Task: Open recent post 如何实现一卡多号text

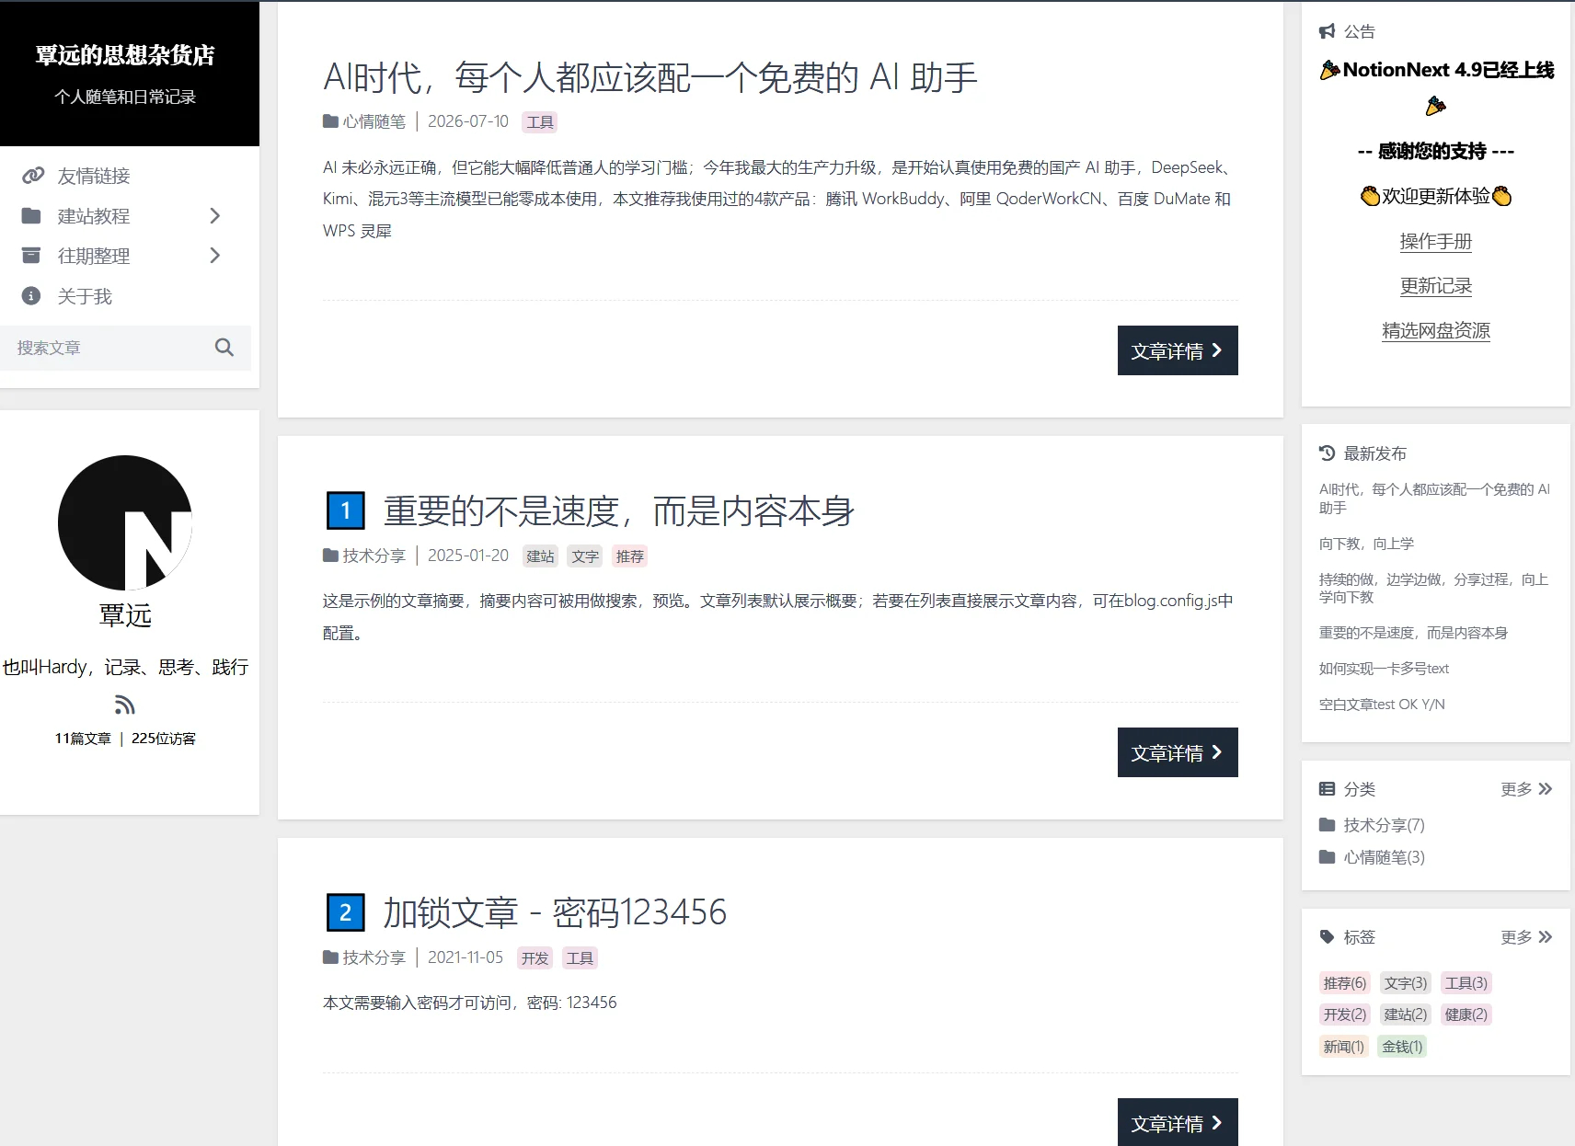Action: pos(1384,669)
